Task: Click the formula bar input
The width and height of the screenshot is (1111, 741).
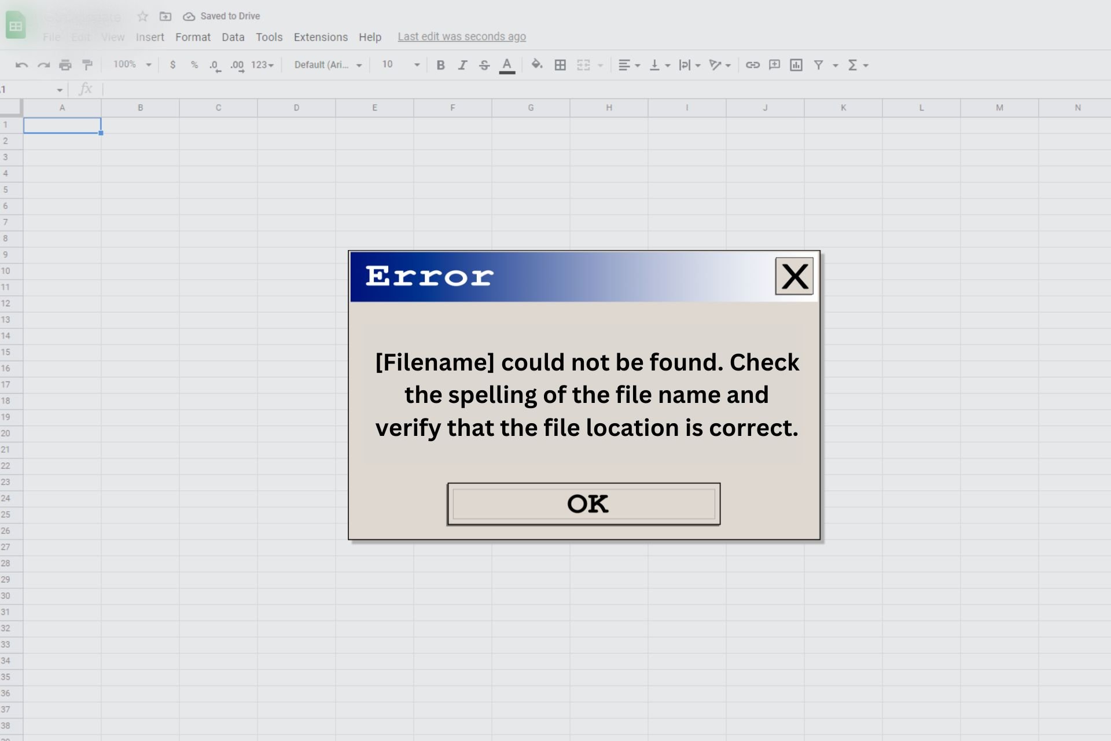Action: point(606,89)
